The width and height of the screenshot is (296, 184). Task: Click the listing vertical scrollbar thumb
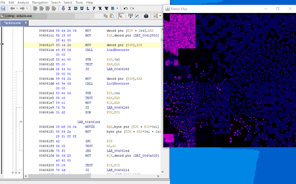161,40
